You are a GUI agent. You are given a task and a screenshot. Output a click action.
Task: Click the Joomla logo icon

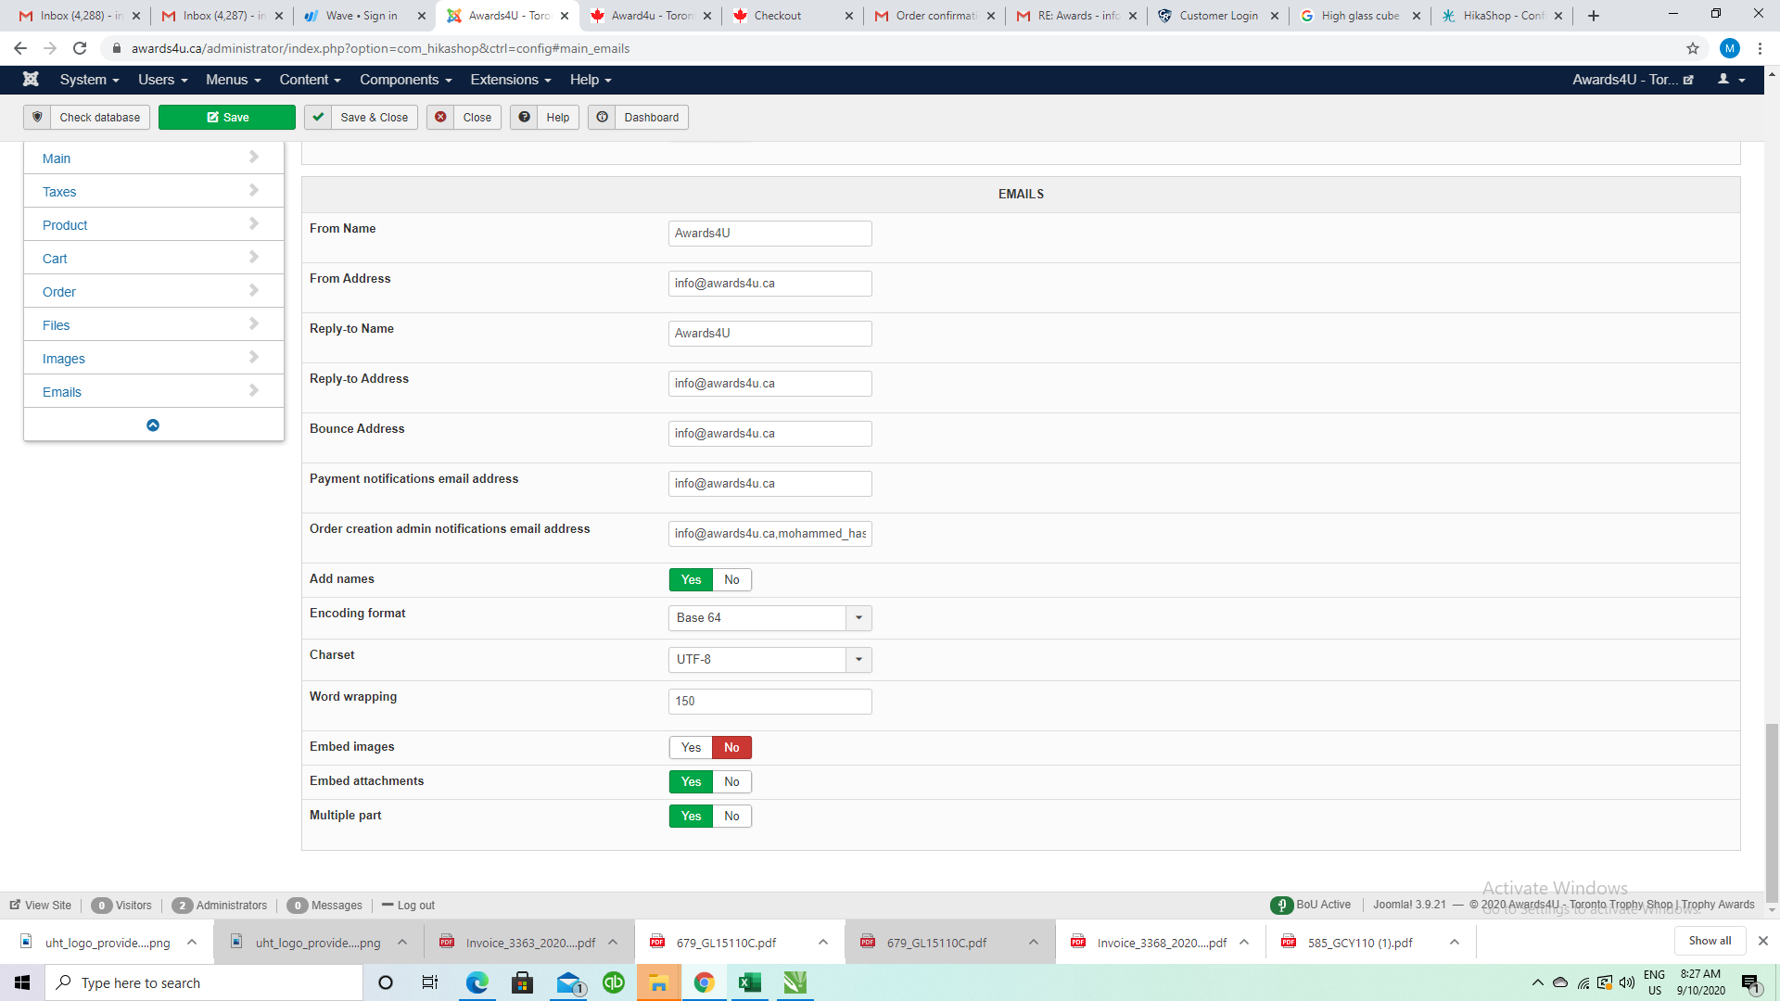tap(31, 80)
